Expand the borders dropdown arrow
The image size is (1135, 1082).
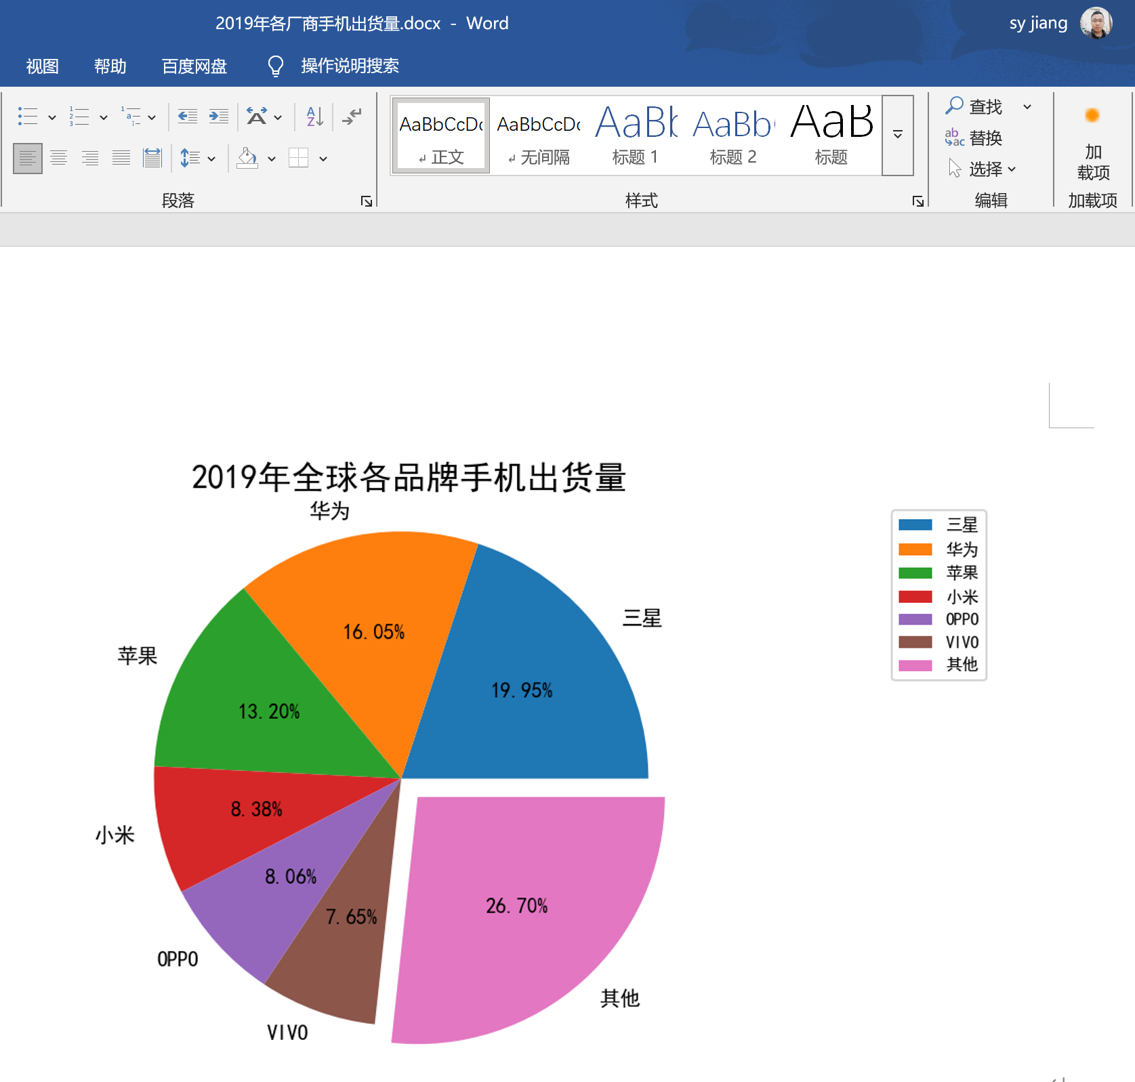coord(323,159)
